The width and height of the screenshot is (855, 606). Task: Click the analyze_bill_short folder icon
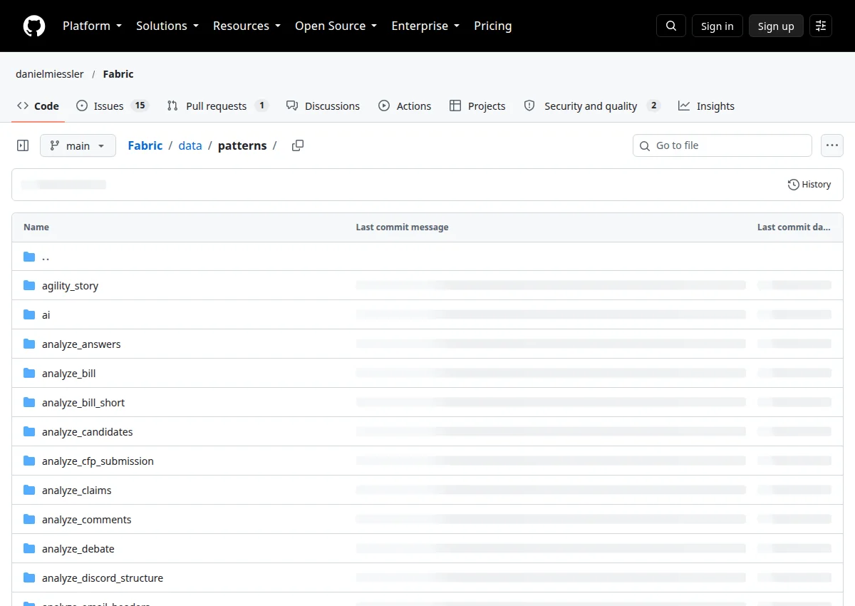(29, 403)
